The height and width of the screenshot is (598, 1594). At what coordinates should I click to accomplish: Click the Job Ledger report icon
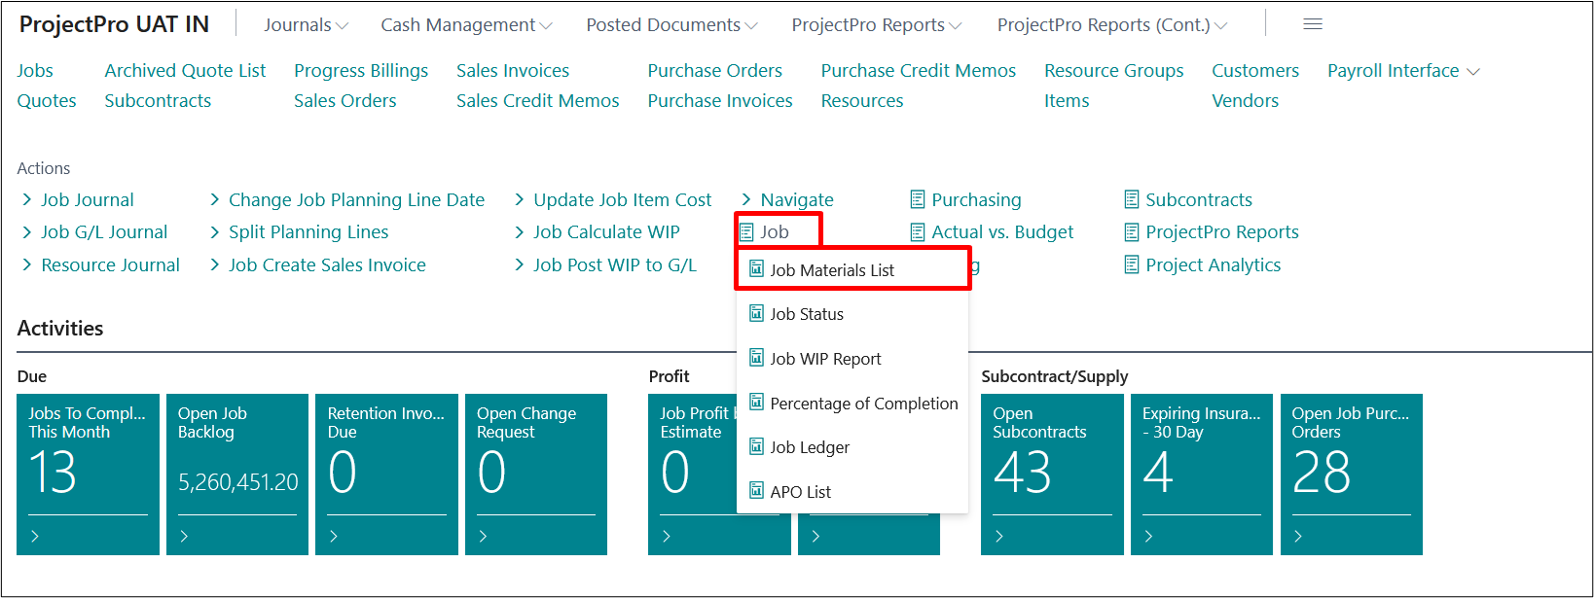click(x=756, y=446)
